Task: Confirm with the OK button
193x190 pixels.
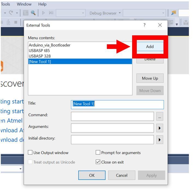Action: [x=92, y=175]
